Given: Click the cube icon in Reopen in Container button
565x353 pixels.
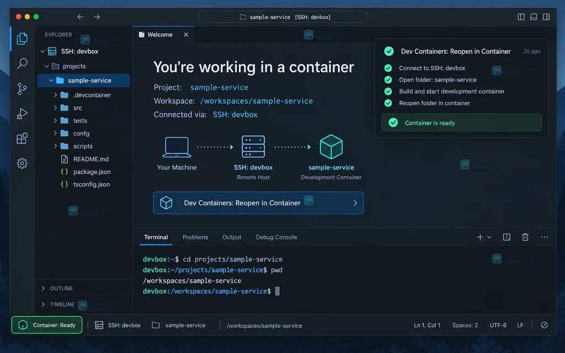Looking at the screenshot, I should pyautogui.click(x=166, y=203).
